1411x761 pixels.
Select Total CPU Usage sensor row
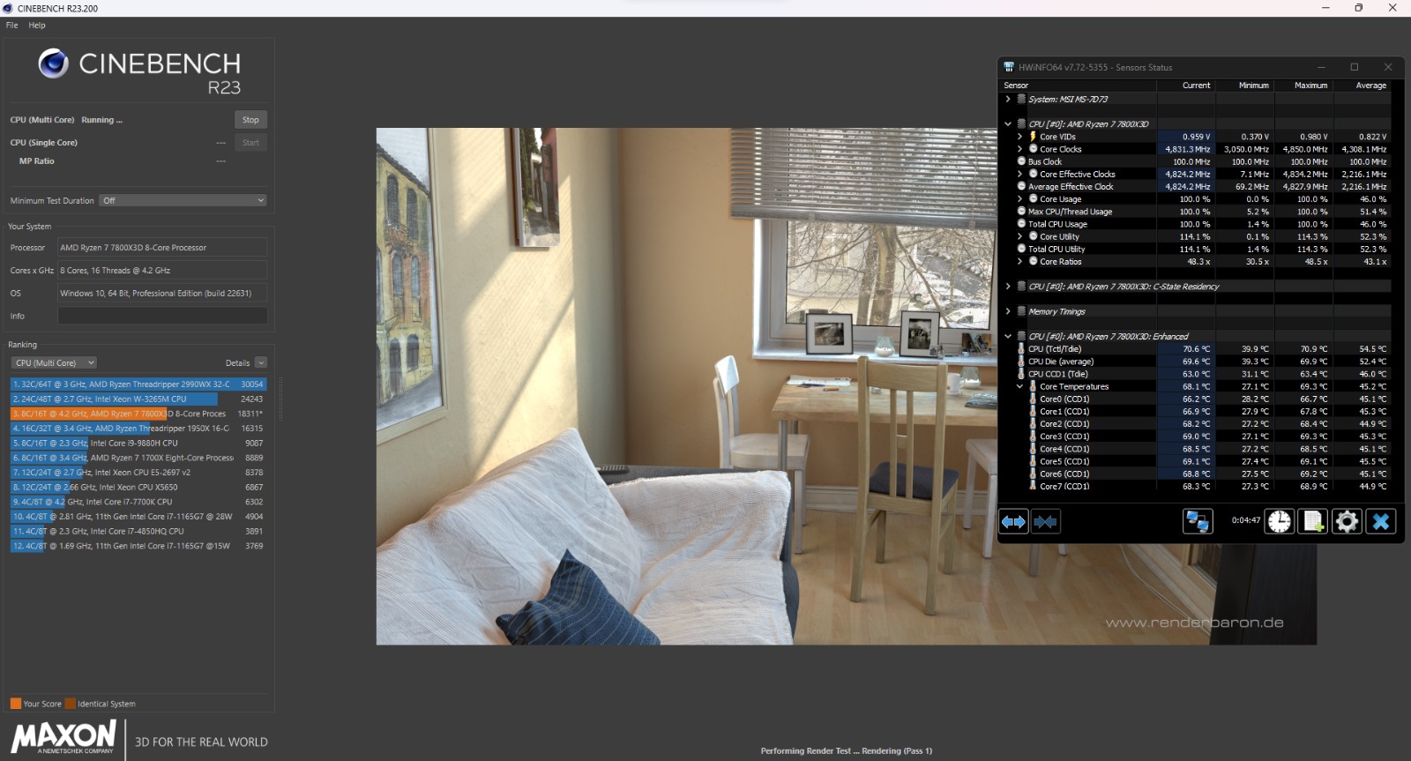point(1196,224)
